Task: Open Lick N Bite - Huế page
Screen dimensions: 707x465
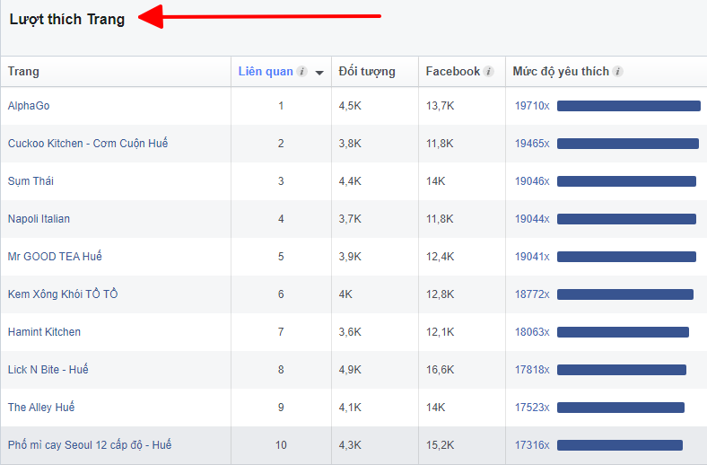Action: click(x=48, y=369)
